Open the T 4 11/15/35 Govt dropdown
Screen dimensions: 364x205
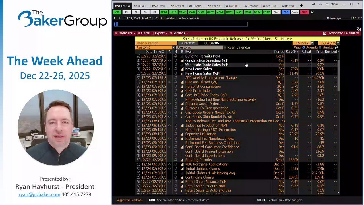click(x=137, y=18)
